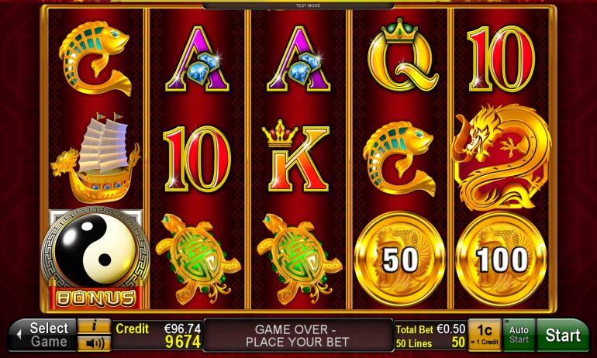Open the Select Game menu
Image resolution: width=597 pixels, height=358 pixels.
tap(43, 335)
